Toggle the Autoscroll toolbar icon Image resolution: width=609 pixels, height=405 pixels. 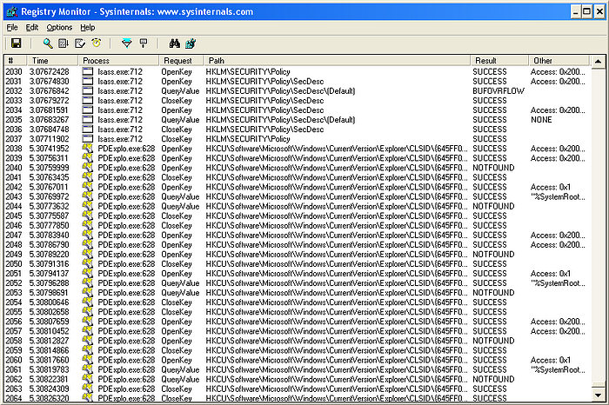[64, 43]
